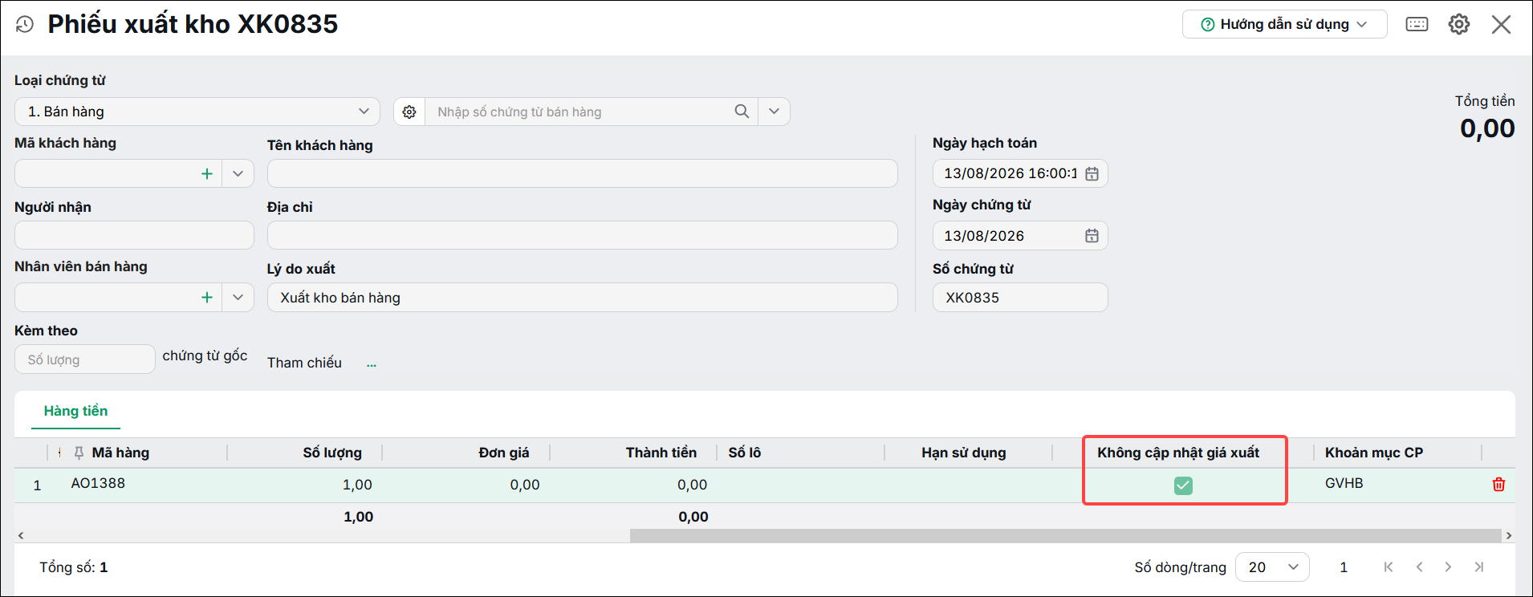Open calendar for Ngày chứng từ
Image resolution: width=1533 pixels, height=597 pixels.
[x=1092, y=235]
